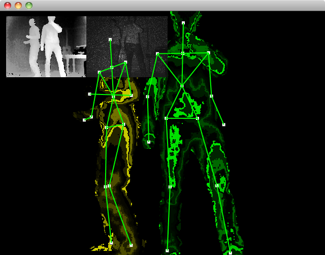Select the yellow figure's image-right foot joint
Viewport: 325px width, 255px height.
click(131, 245)
